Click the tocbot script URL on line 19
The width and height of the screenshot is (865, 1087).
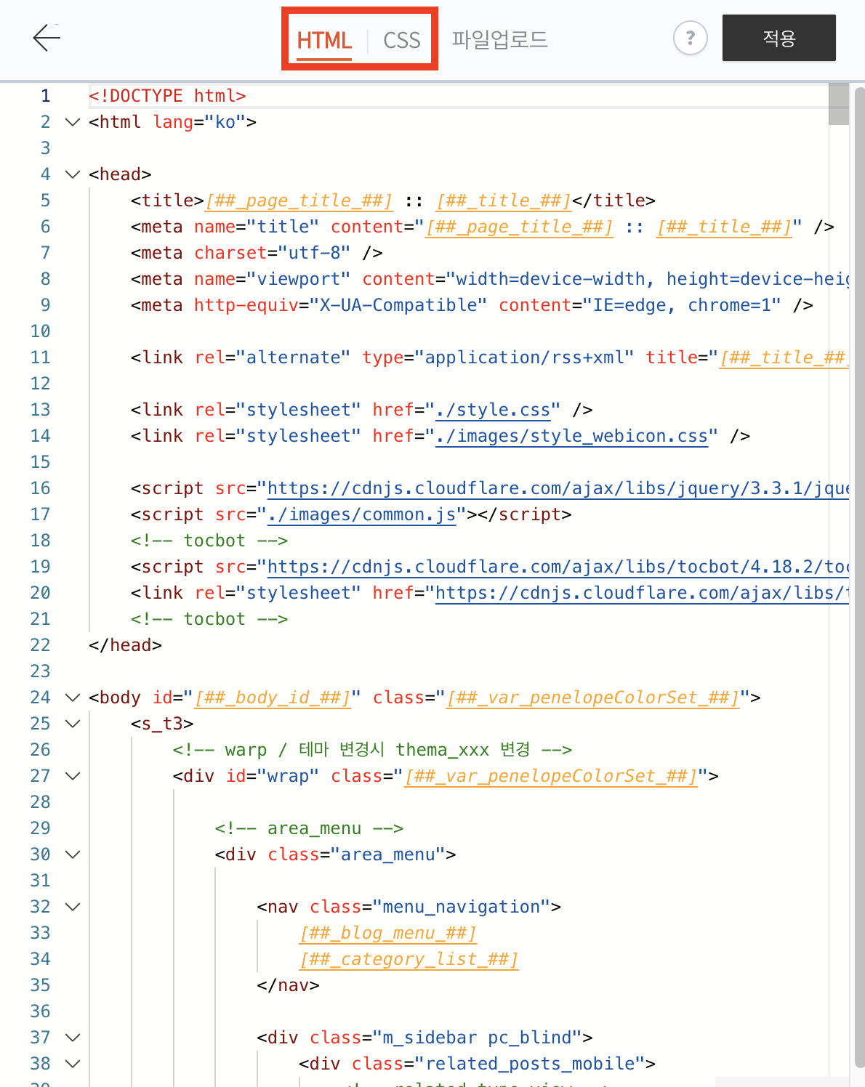(x=558, y=567)
